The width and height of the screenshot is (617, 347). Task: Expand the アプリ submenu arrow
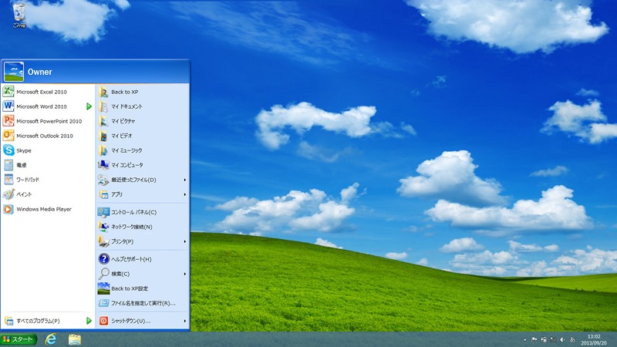click(x=185, y=194)
